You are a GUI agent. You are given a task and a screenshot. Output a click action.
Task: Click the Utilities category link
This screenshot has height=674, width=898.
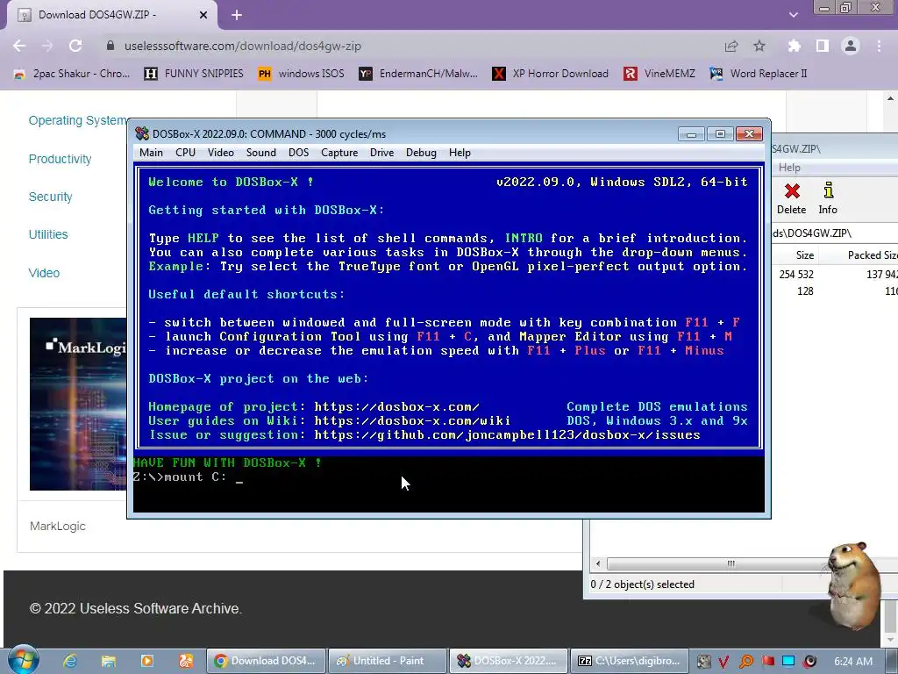[x=48, y=234]
